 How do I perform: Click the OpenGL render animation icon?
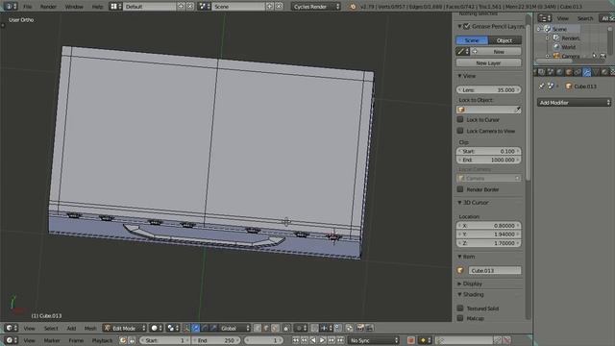(x=369, y=328)
